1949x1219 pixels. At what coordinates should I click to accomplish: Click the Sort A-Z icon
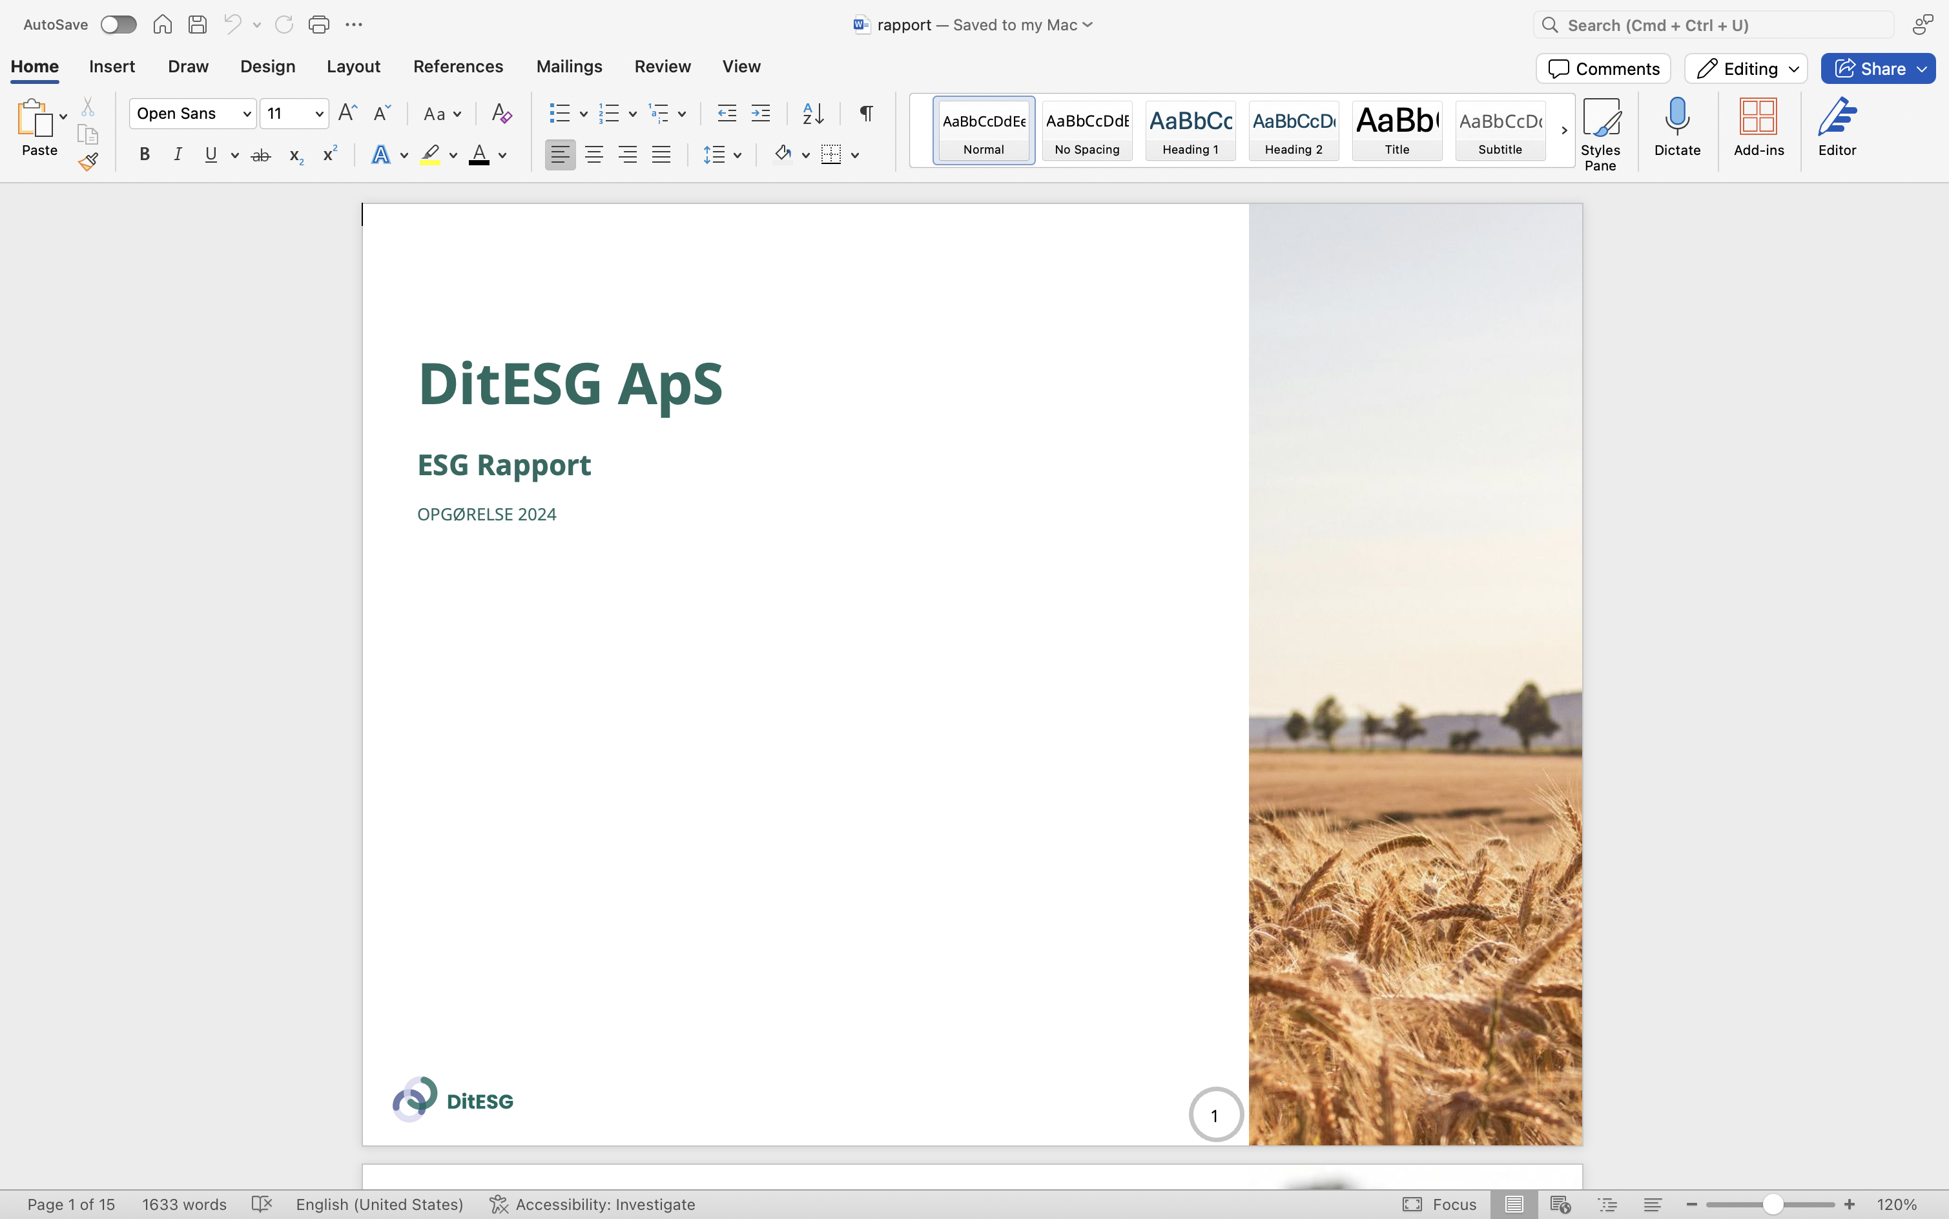[813, 114]
